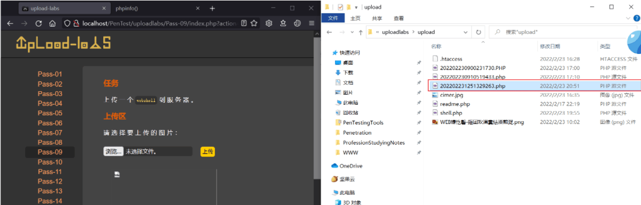Click the Browse file chooser button
Image resolution: width=641 pixels, height=205 pixels.
tap(113, 152)
